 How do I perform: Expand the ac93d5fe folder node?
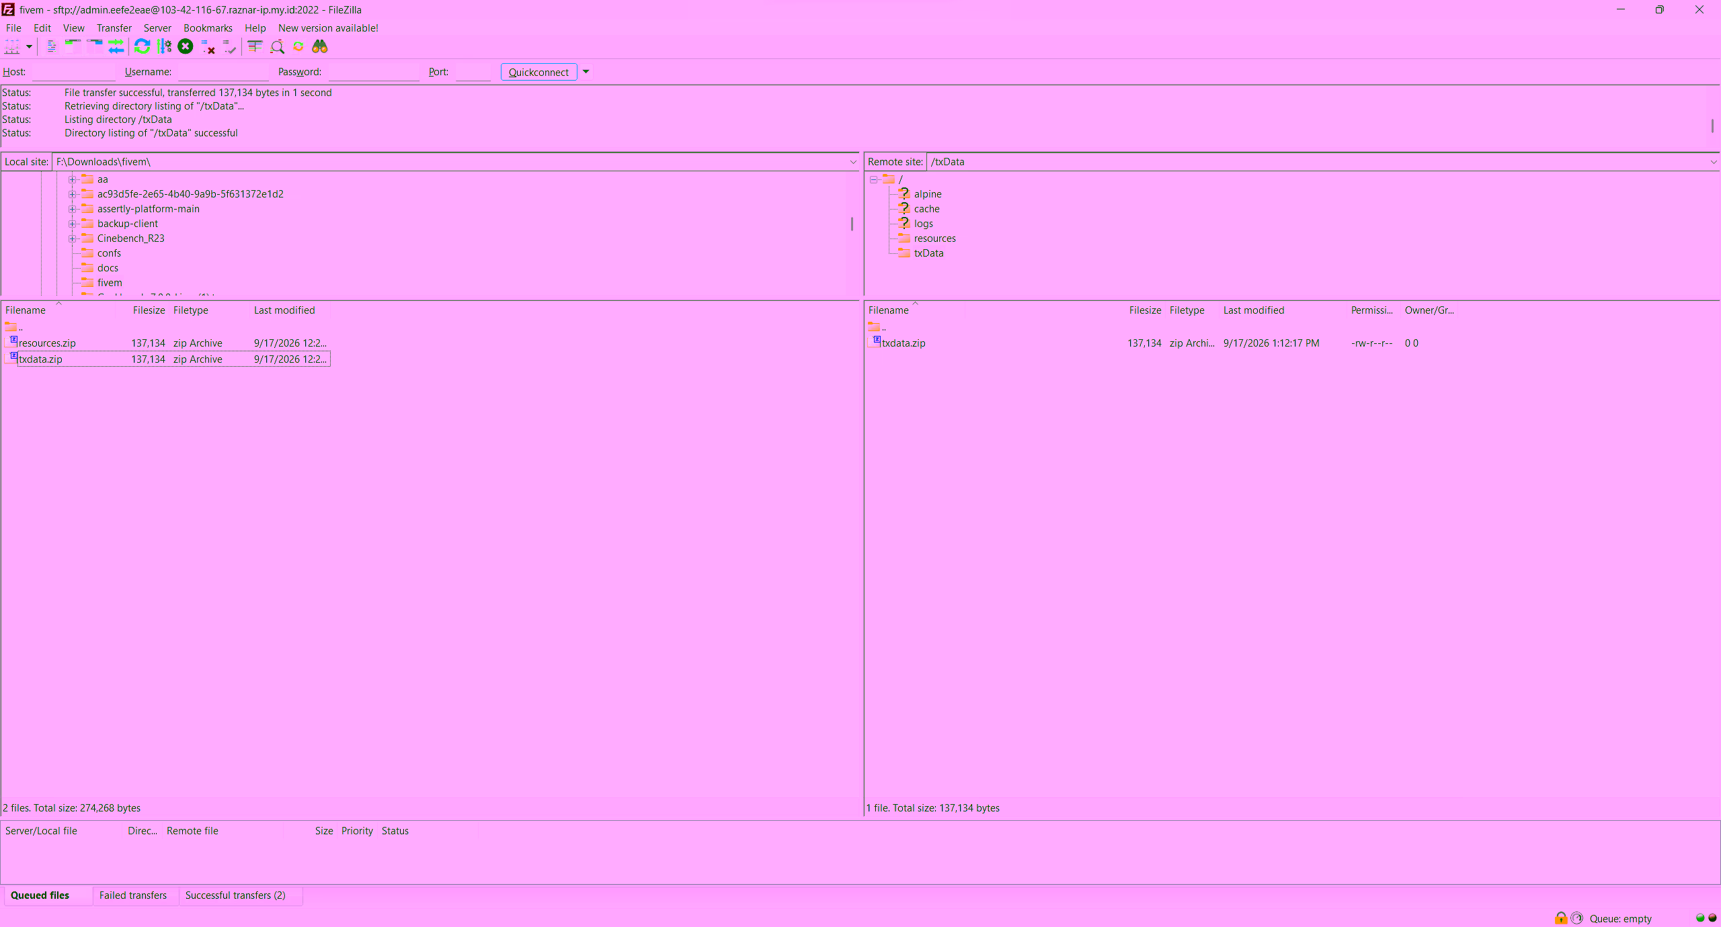coord(72,194)
